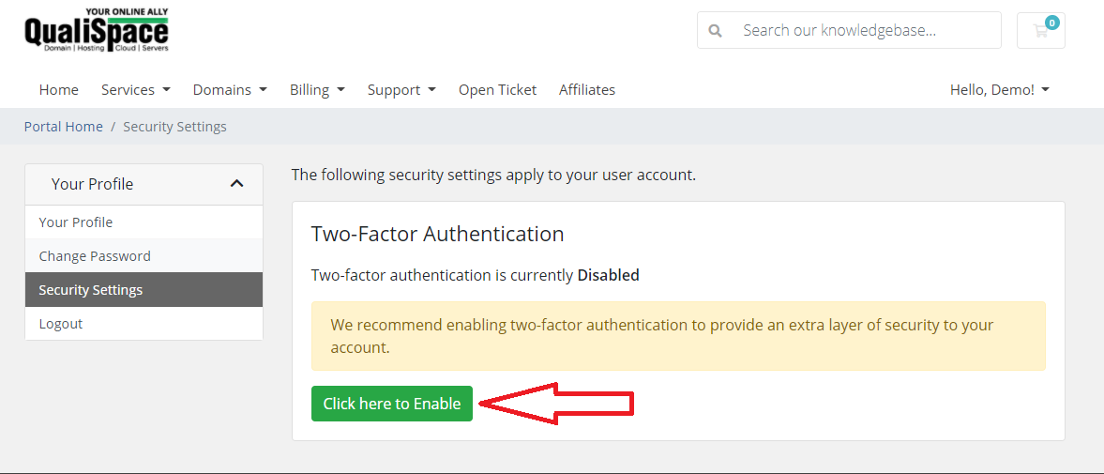Open the Affiliates page

587,90
